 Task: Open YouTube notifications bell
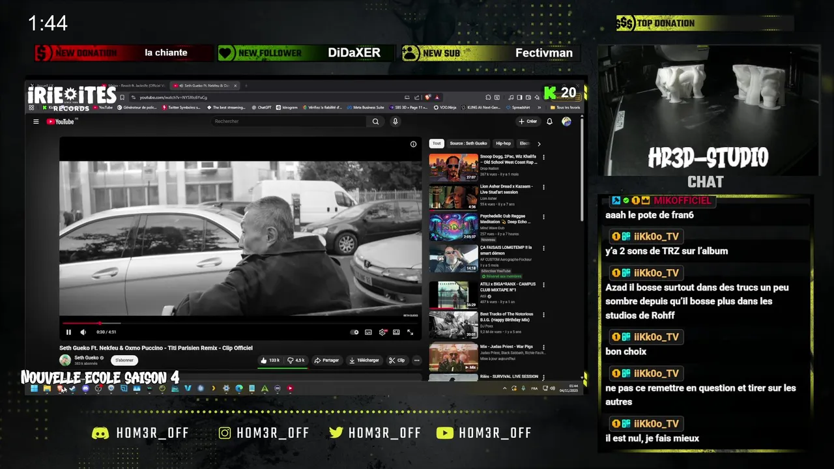click(x=549, y=121)
